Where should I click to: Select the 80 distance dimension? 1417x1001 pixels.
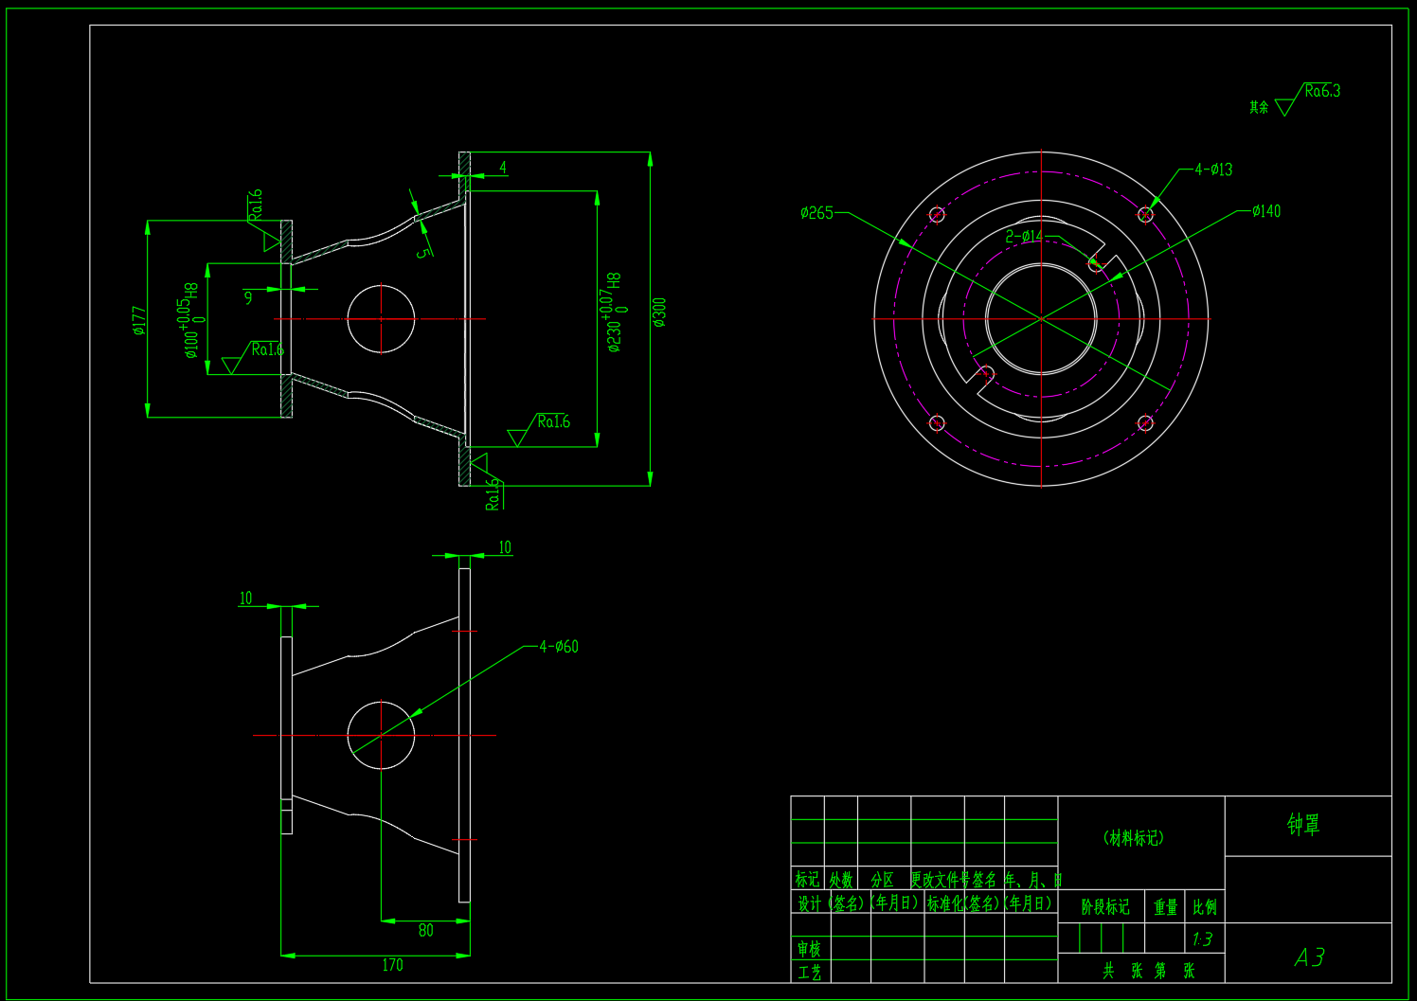pyautogui.click(x=426, y=931)
